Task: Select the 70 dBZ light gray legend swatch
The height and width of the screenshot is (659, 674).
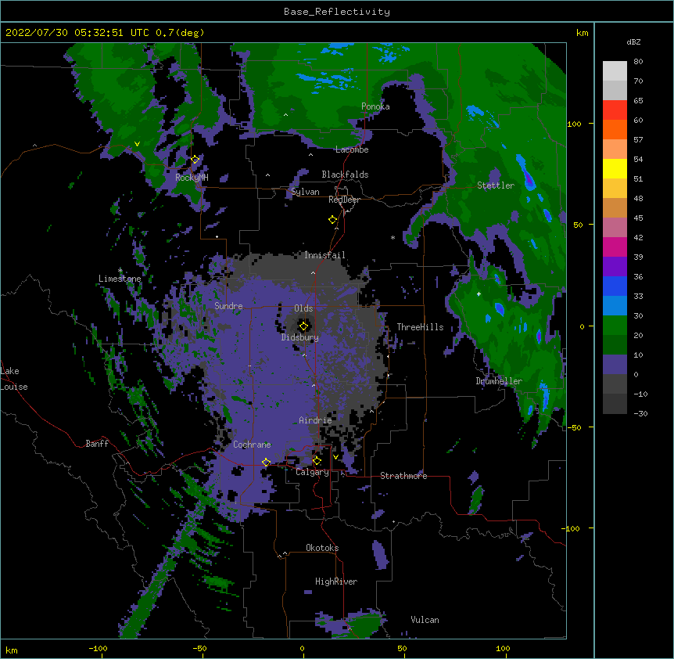Action: click(615, 71)
